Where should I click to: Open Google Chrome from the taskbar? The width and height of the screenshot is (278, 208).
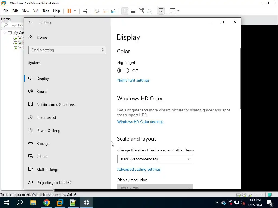click(x=47, y=203)
